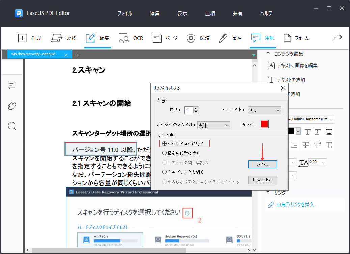Toggle italic text style in right panel
Viewport: 350px width, 254px height.
[x=318, y=132]
